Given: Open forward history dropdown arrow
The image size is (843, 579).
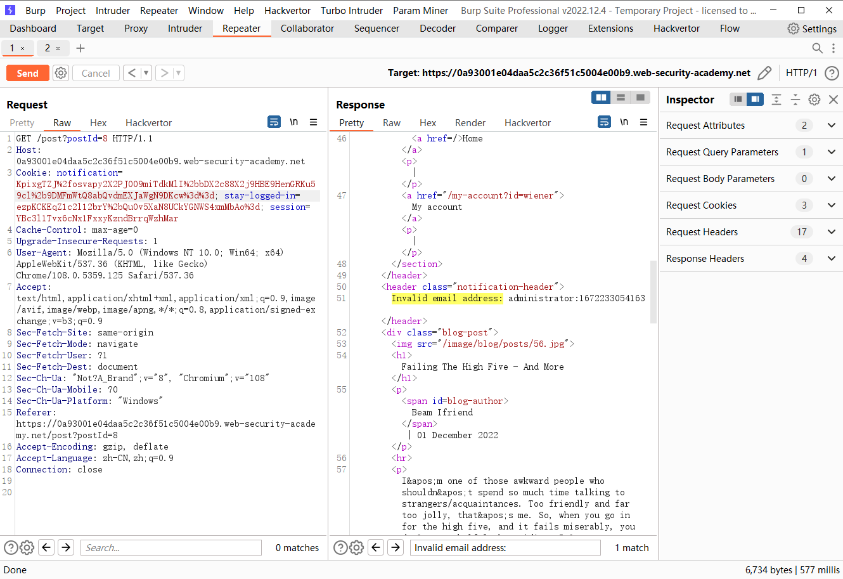Looking at the screenshot, I should click(179, 73).
